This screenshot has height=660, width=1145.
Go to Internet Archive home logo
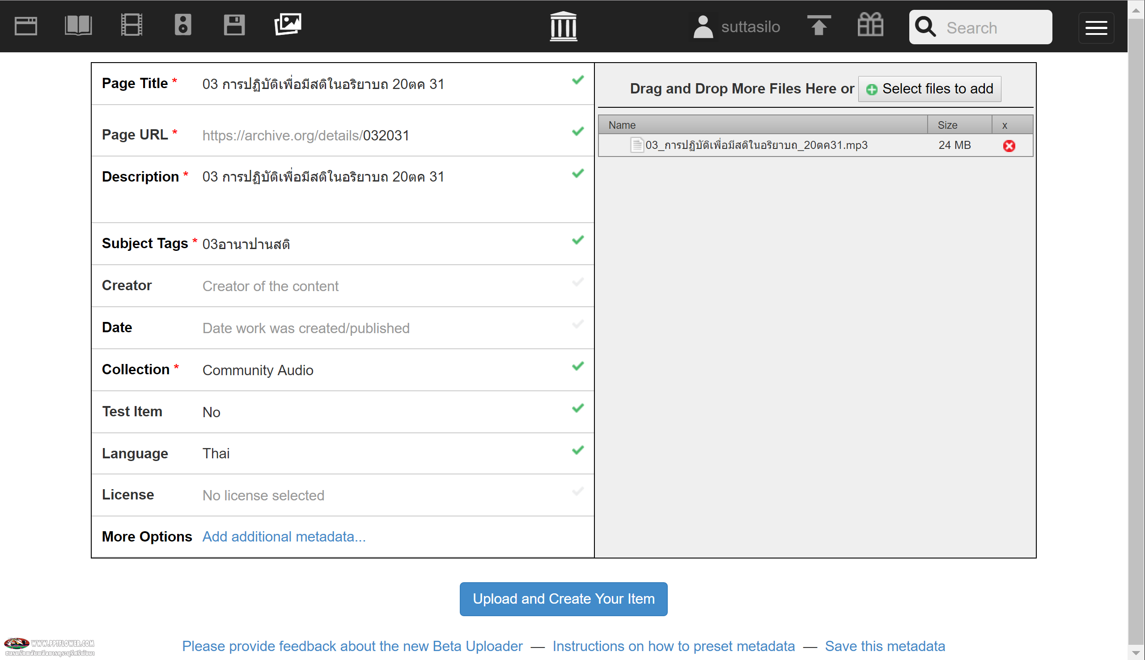click(564, 26)
